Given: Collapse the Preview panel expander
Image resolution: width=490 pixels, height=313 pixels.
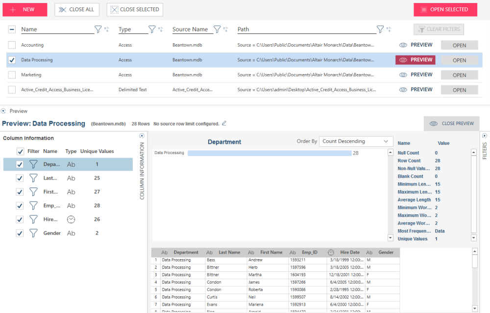Looking at the screenshot, I should (x=4, y=111).
